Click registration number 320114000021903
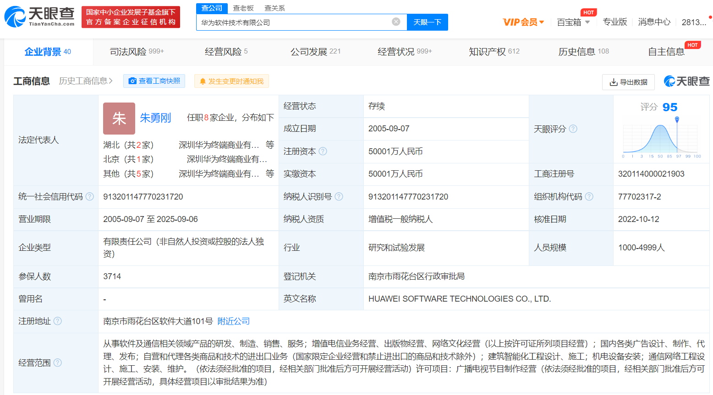Screen dimensions: 713x395 pyautogui.click(x=651, y=174)
